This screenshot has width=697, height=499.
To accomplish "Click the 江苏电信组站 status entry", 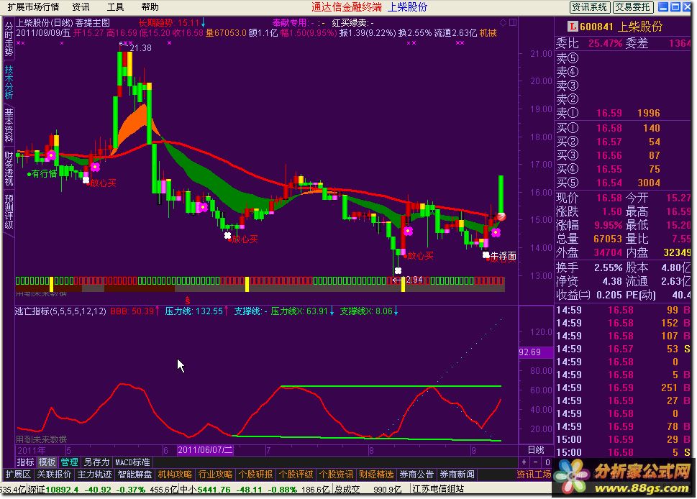I will click(438, 489).
